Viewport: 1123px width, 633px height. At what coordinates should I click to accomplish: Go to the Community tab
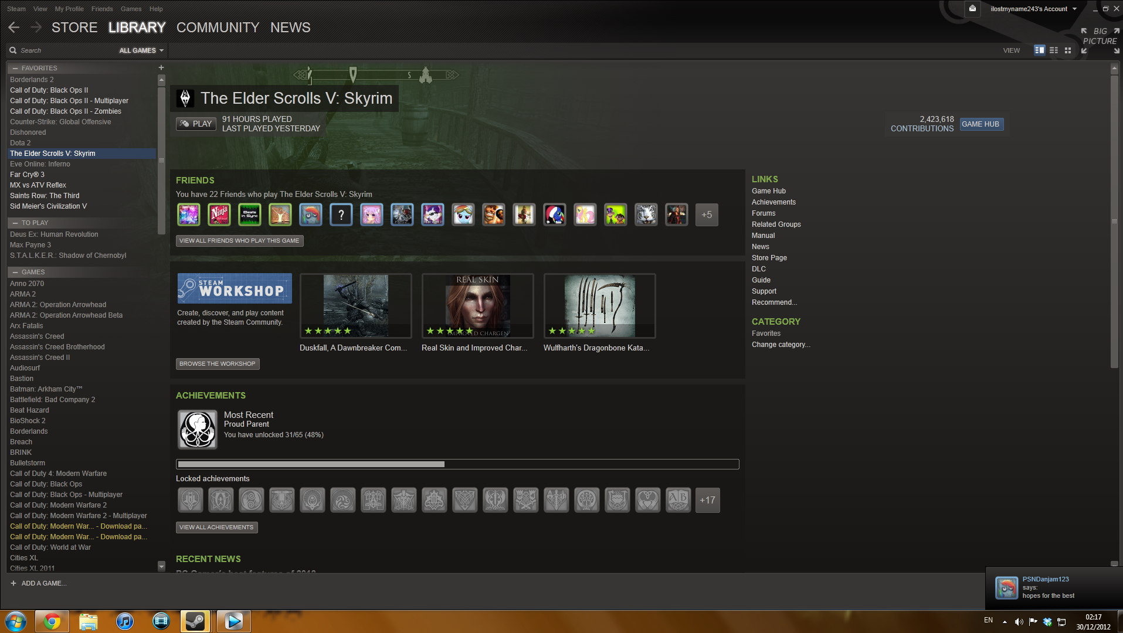click(218, 28)
